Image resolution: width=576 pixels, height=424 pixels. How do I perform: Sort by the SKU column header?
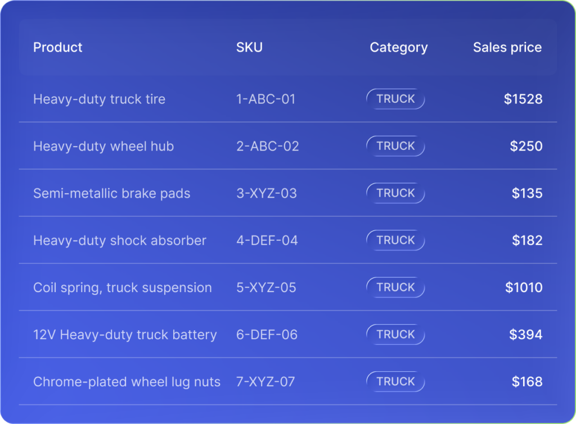pyautogui.click(x=249, y=47)
